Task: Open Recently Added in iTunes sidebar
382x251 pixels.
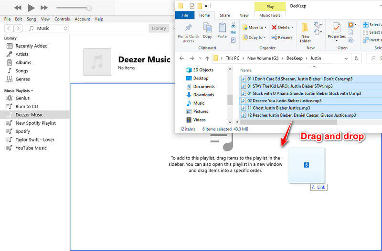Action: (32, 46)
